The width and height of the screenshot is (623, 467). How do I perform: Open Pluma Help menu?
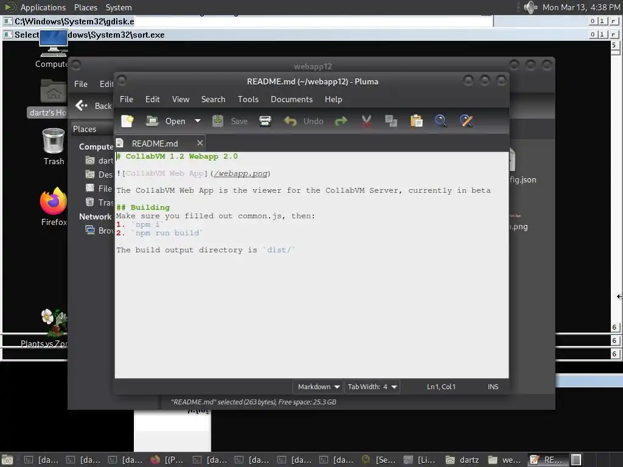(333, 99)
